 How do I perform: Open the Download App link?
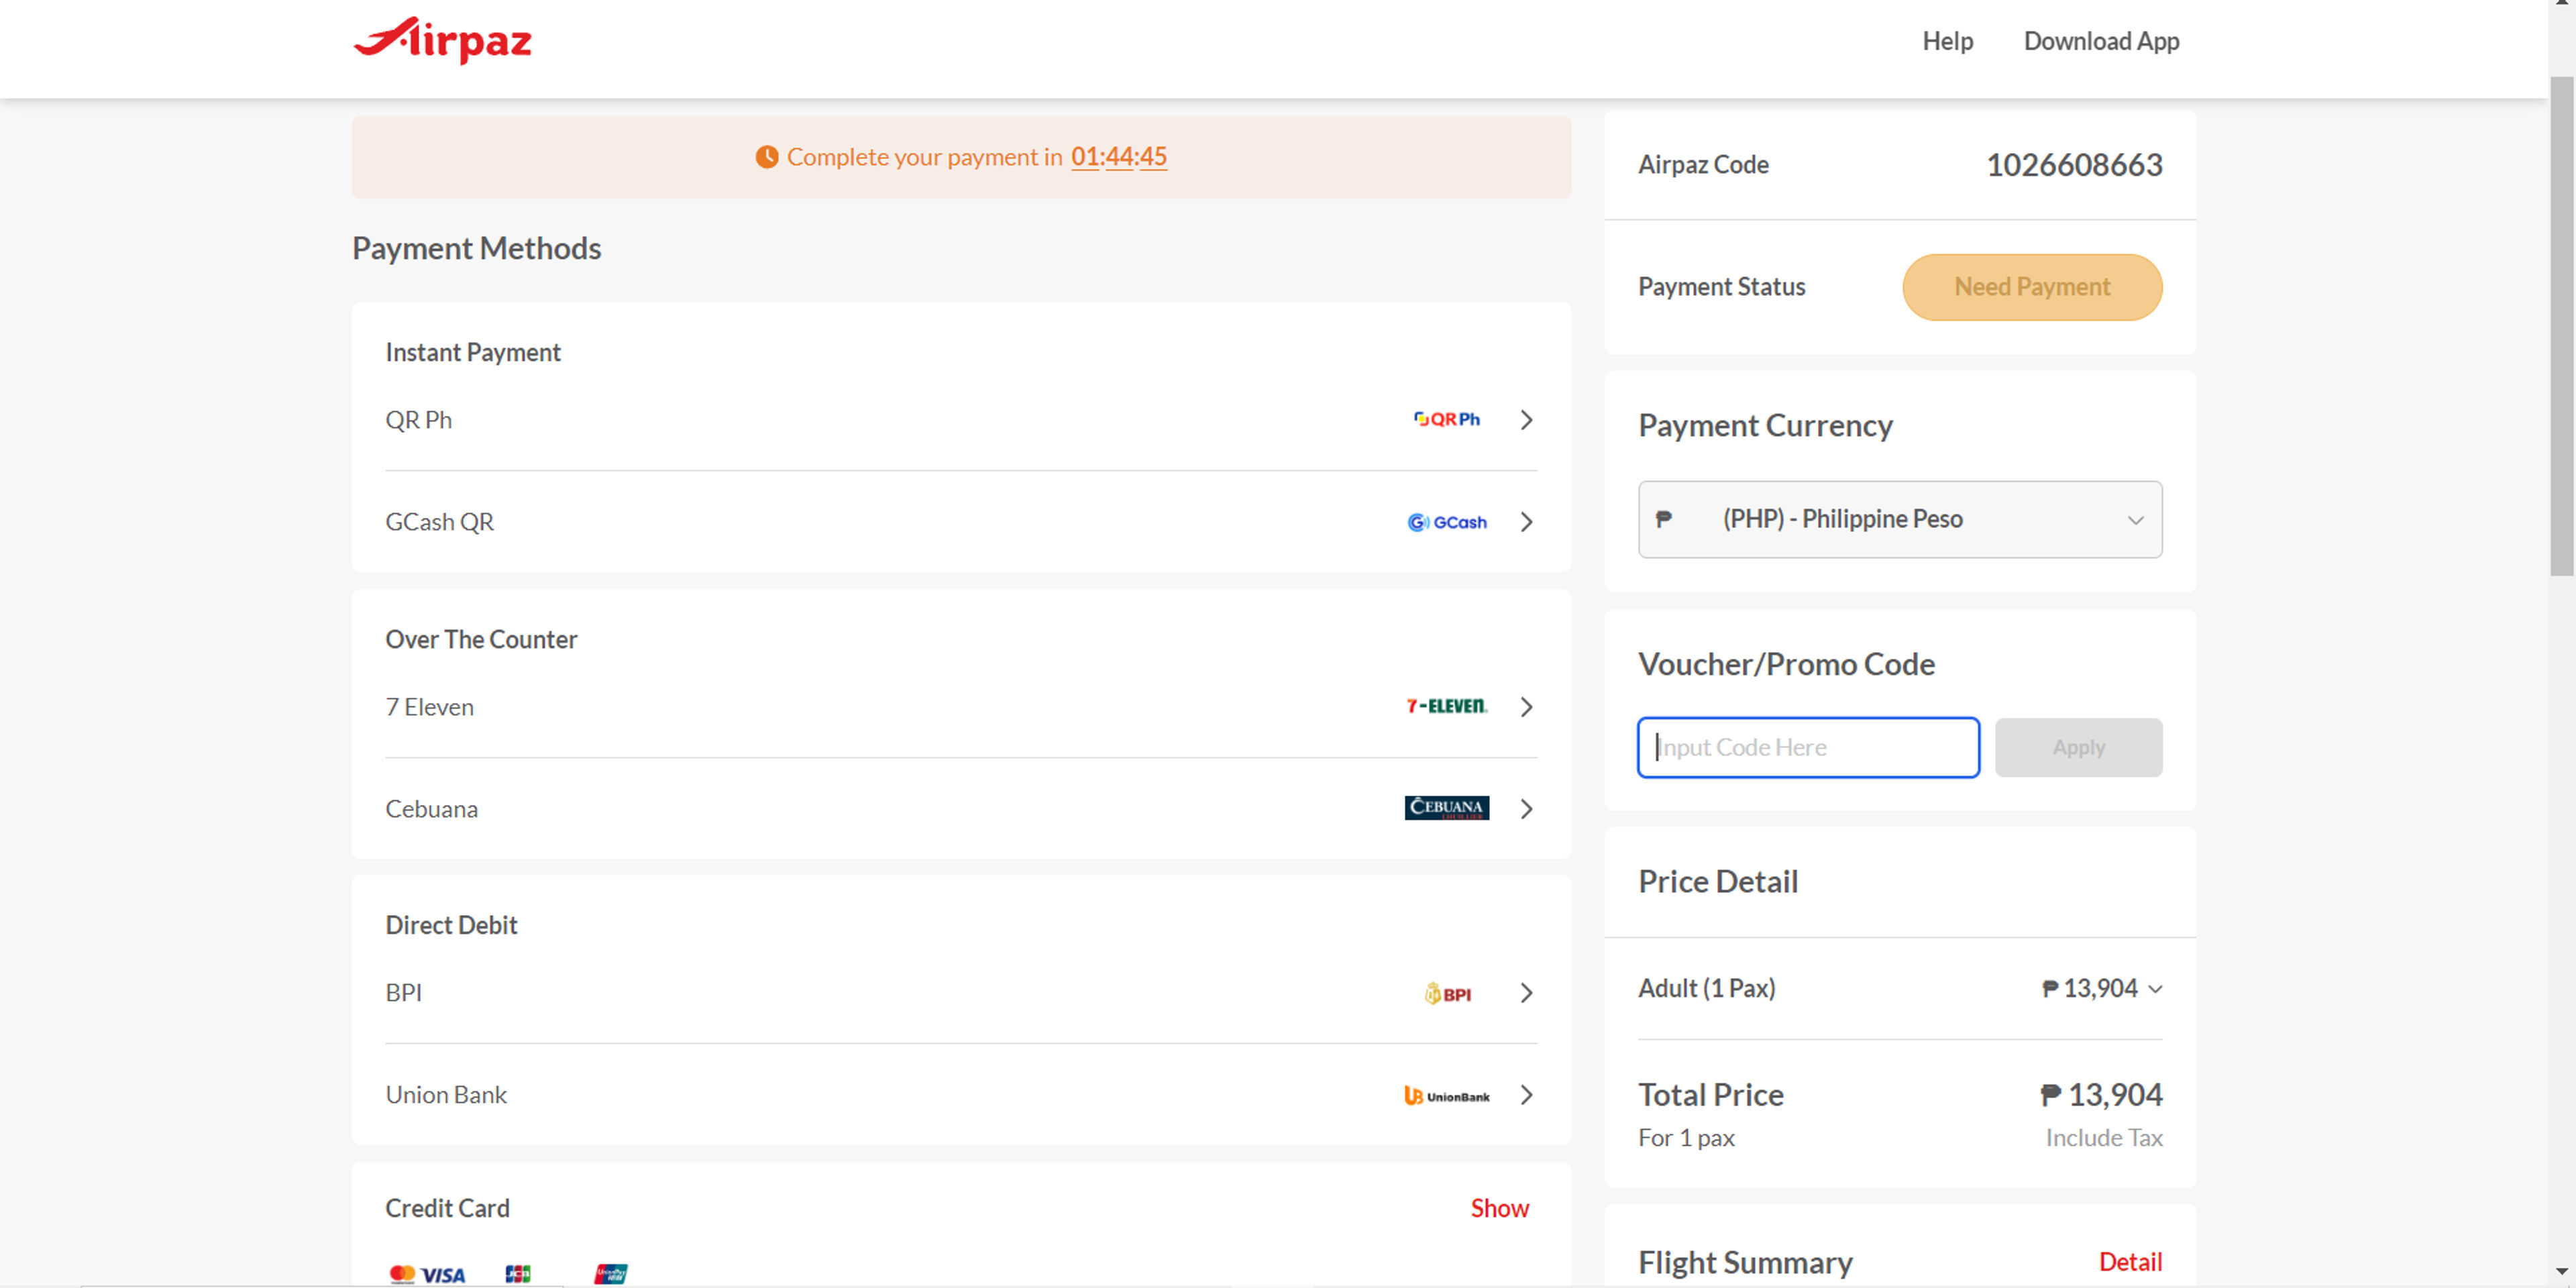tap(2101, 41)
